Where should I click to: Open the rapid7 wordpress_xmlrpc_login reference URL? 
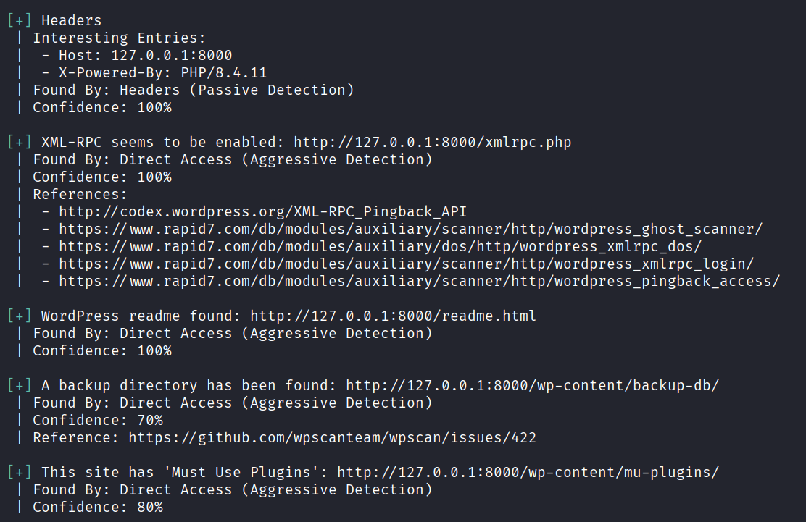coord(406,264)
